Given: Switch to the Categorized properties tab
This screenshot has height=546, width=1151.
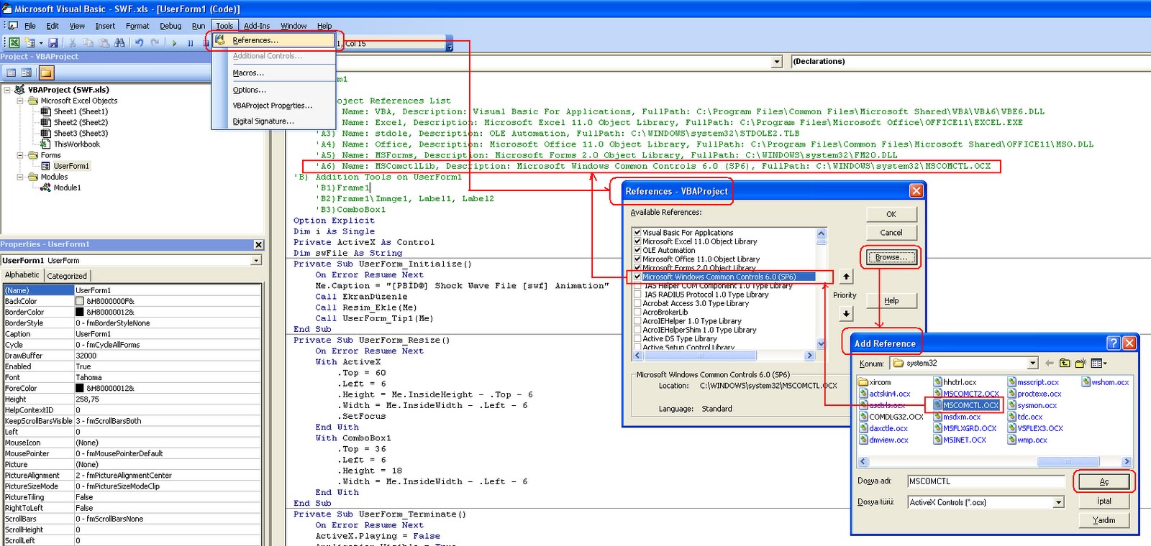Looking at the screenshot, I should (67, 276).
